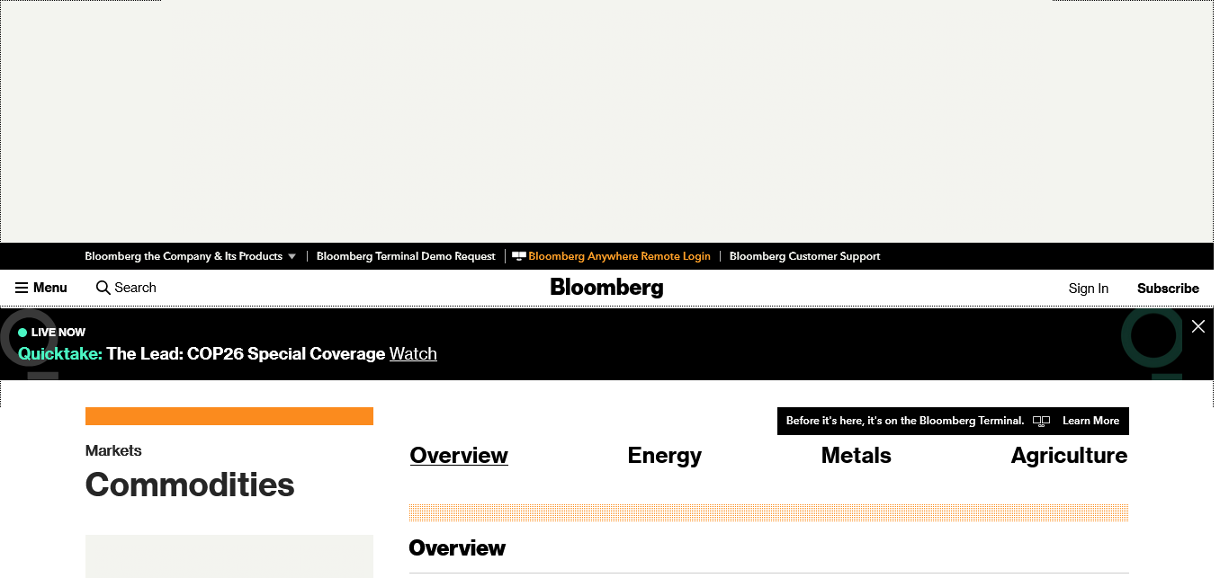Switch to the Energy tab
The width and height of the screenshot is (1229, 578).
(664, 456)
